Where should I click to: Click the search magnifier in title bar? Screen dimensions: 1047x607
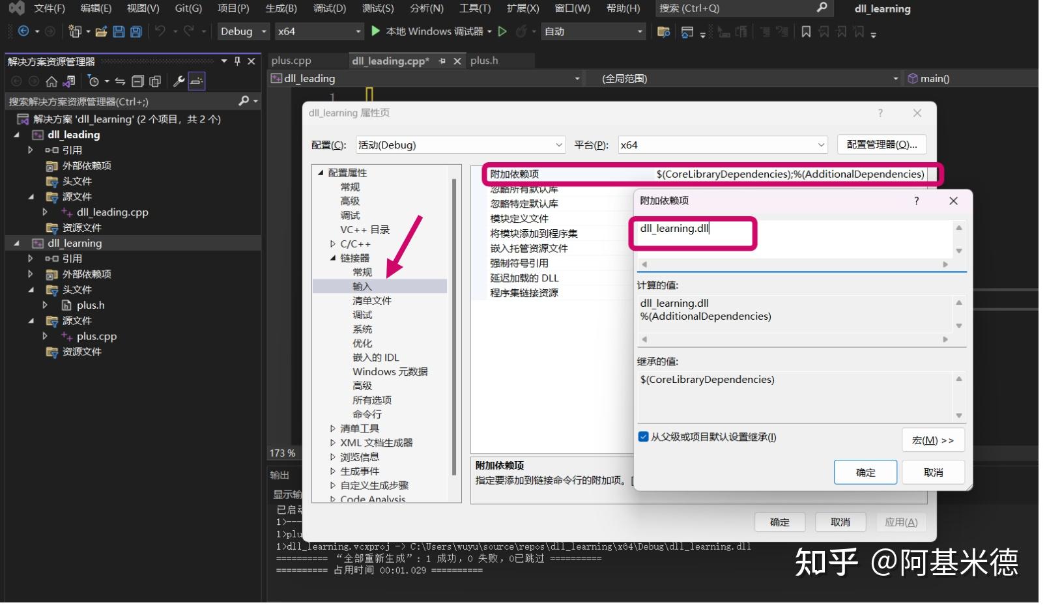pos(822,8)
